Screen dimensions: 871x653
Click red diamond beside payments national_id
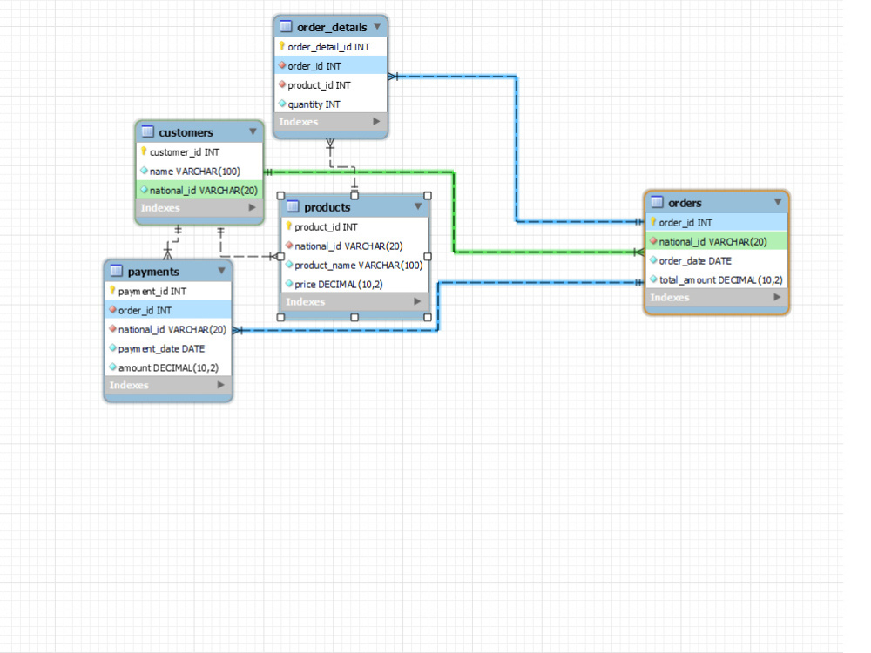[112, 329]
